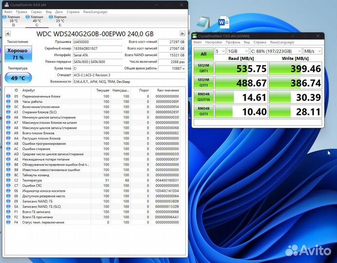Viewport: 337px width, 263px height.
Task: Select Всего ГБ прочитано row
Action: (92, 217)
